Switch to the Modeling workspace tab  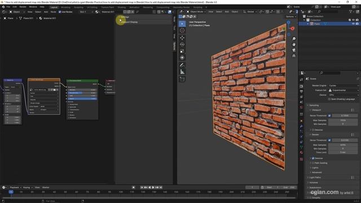(x=65, y=7)
